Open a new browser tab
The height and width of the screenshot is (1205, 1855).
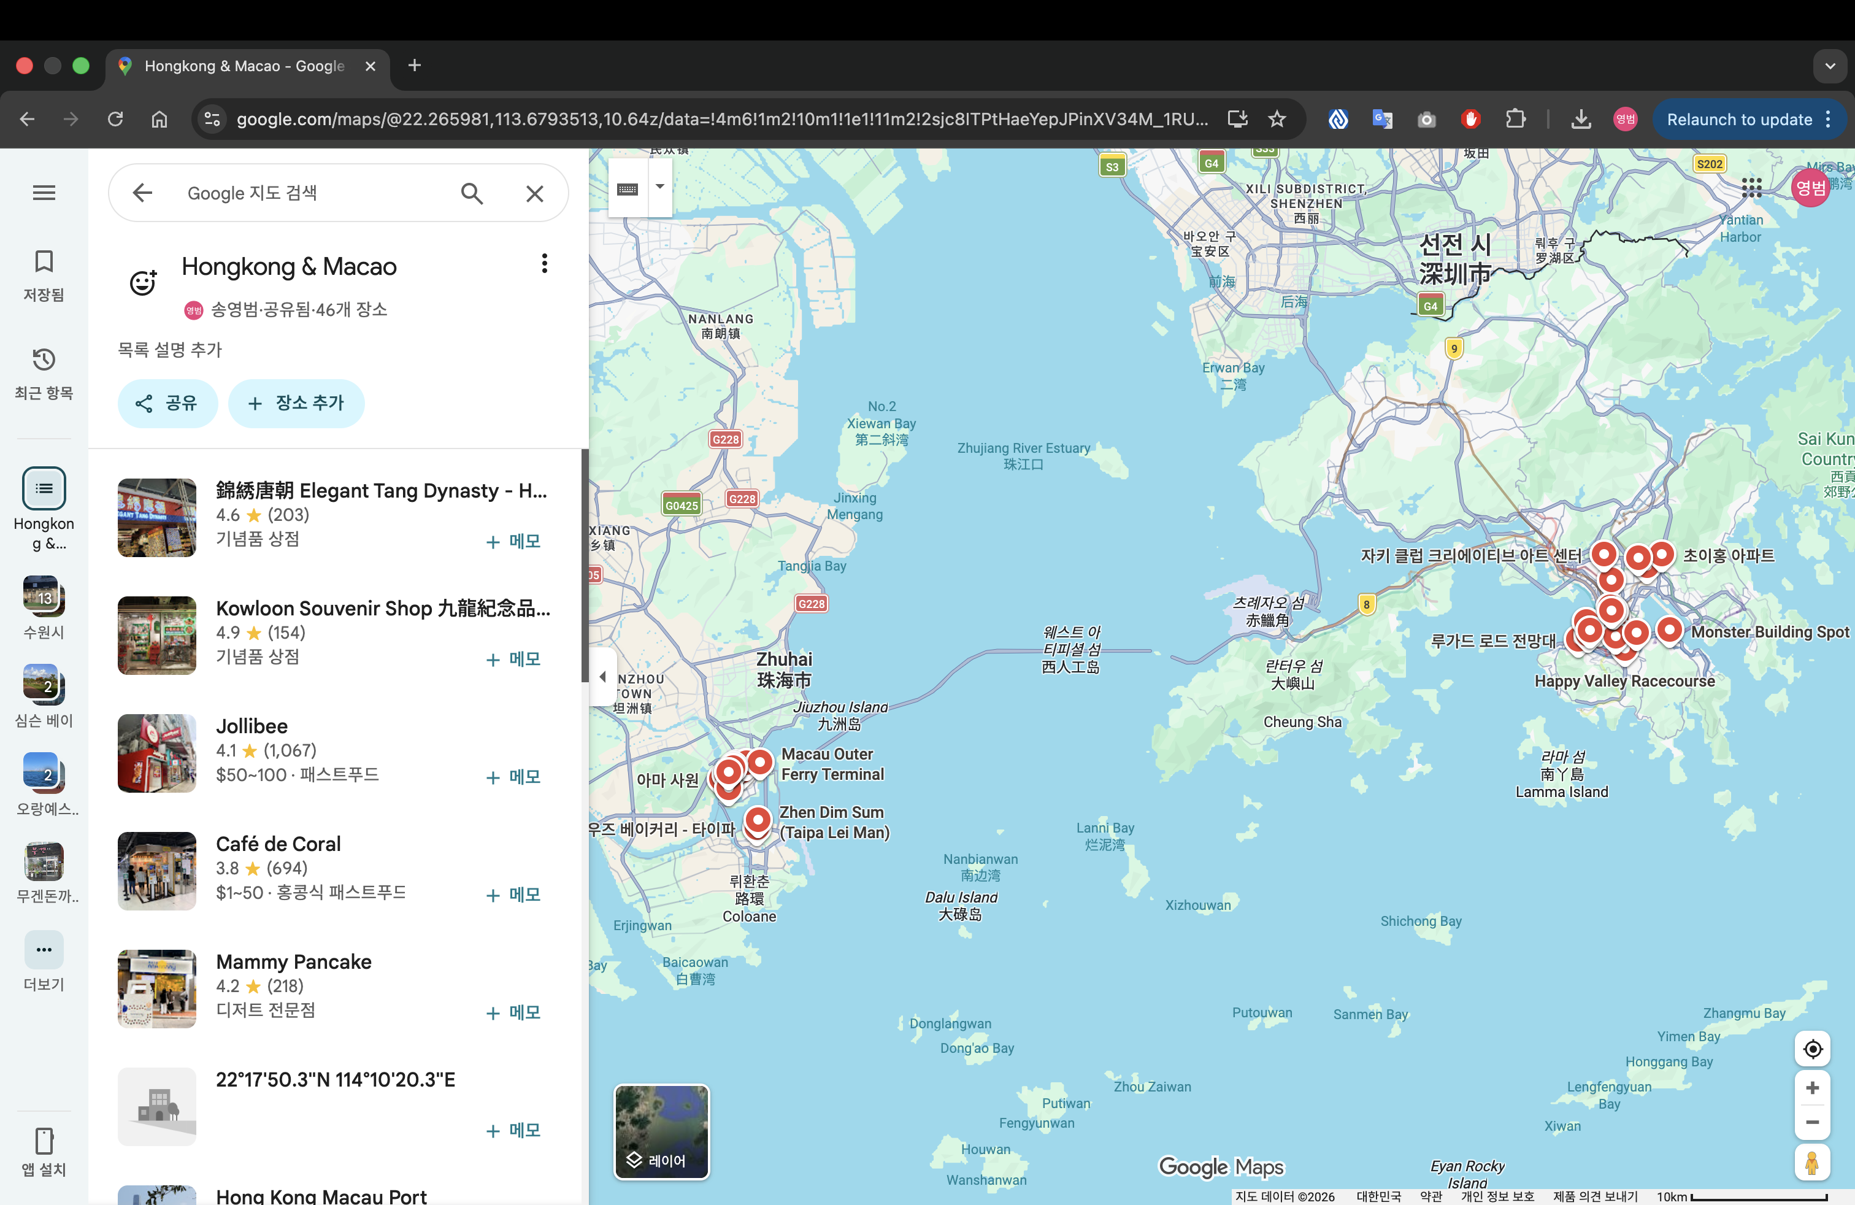[x=415, y=66]
